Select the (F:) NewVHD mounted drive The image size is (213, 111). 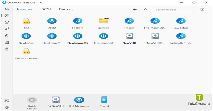56,100
